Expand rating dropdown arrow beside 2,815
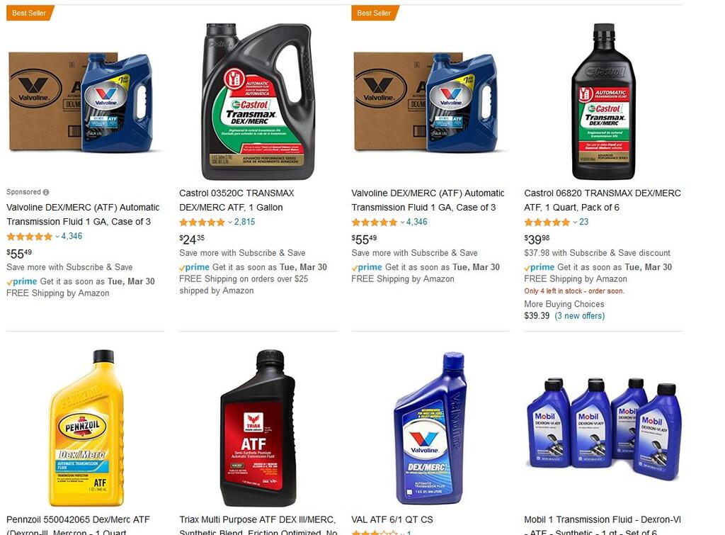This screenshot has height=535, width=725. [x=230, y=223]
